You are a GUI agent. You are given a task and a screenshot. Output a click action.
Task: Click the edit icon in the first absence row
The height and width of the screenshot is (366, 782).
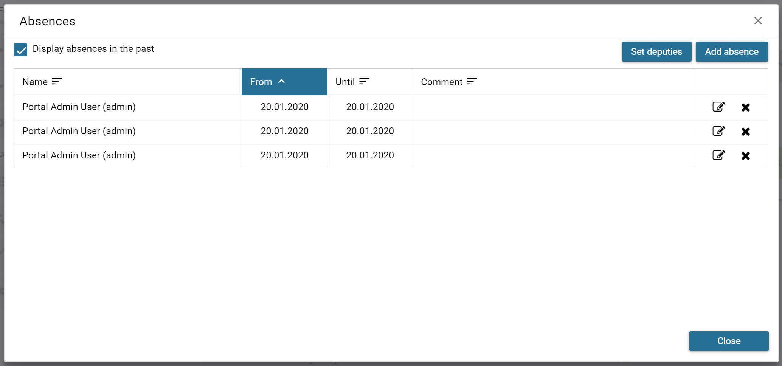pos(718,107)
